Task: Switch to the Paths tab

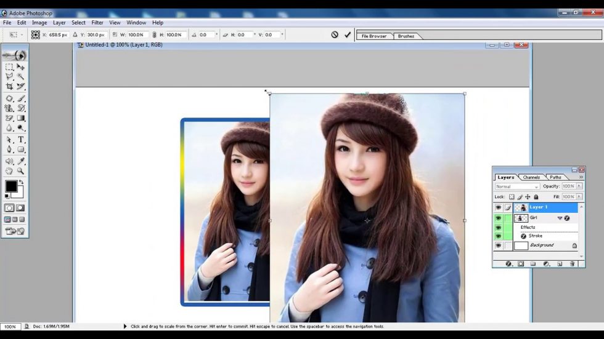Action: [555, 177]
